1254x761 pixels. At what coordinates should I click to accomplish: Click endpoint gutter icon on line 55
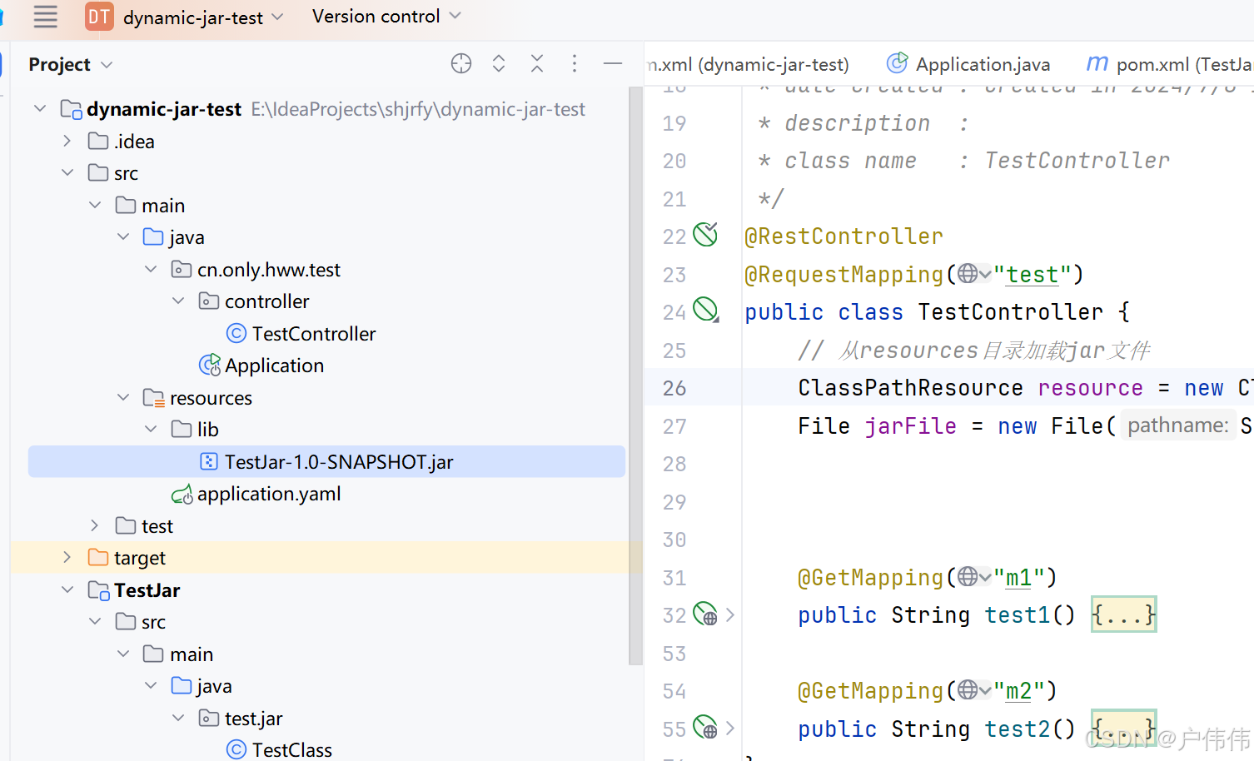[x=705, y=728]
